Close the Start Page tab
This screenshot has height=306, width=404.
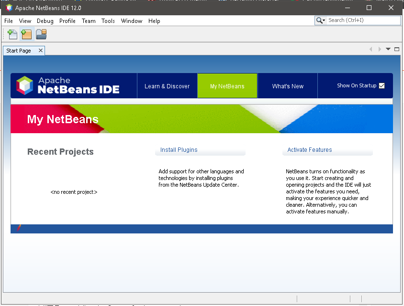point(41,50)
